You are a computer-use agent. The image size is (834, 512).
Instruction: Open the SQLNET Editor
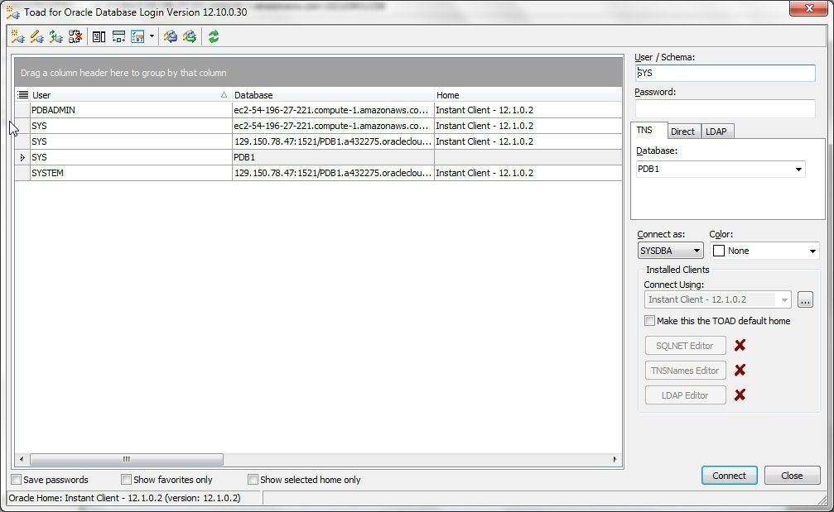[685, 346]
